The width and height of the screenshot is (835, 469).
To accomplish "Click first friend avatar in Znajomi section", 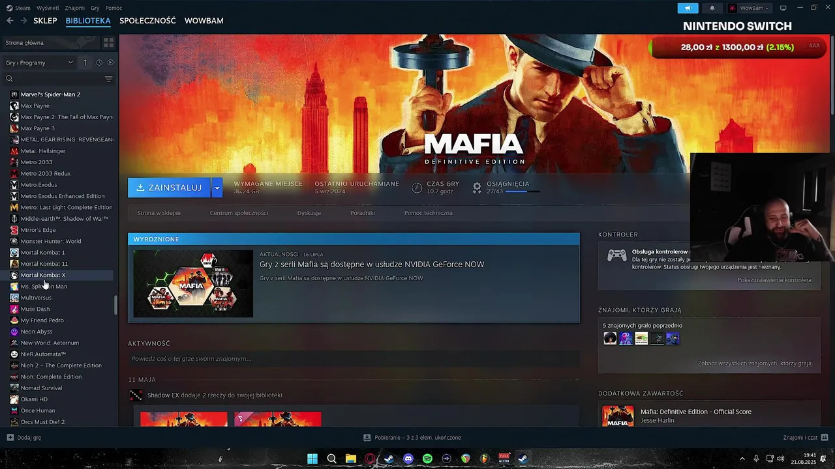I will click(610, 338).
